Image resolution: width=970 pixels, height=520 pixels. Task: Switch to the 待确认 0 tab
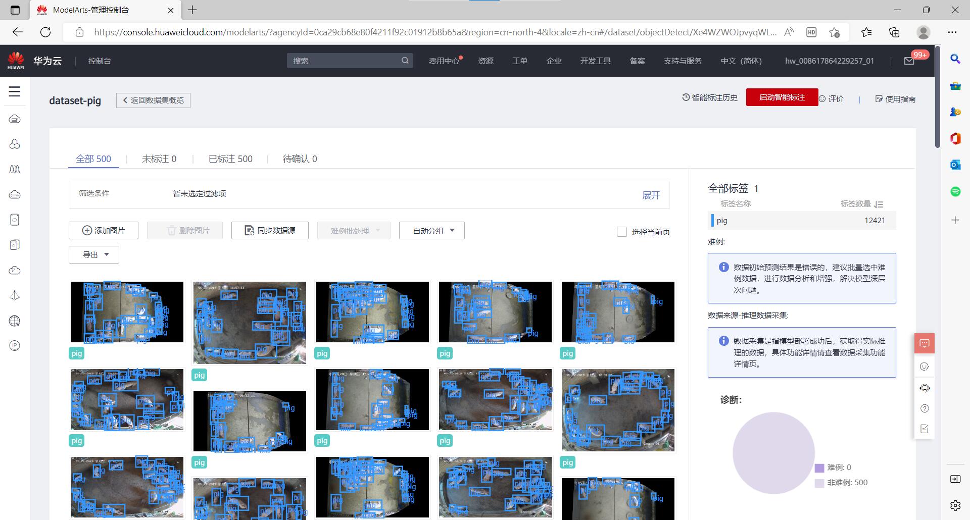[x=300, y=159]
